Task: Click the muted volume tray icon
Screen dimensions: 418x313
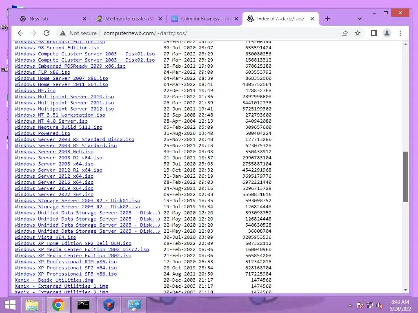Action: pyautogui.click(x=380, y=305)
